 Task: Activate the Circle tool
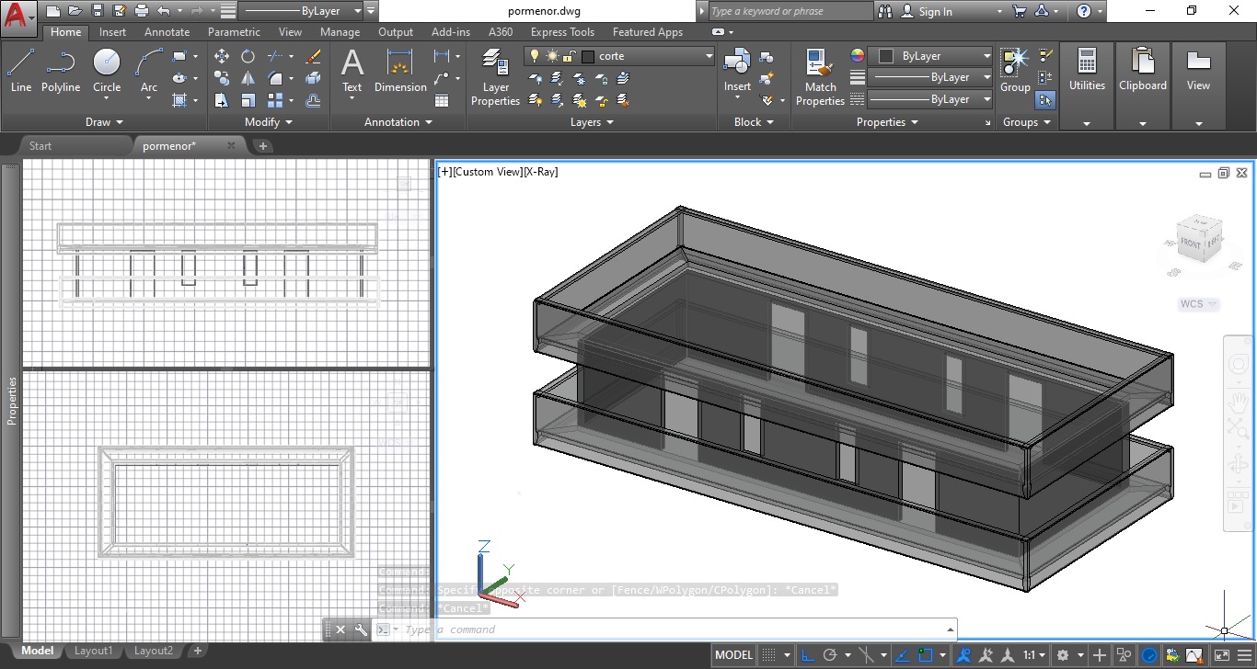tap(107, 71)
